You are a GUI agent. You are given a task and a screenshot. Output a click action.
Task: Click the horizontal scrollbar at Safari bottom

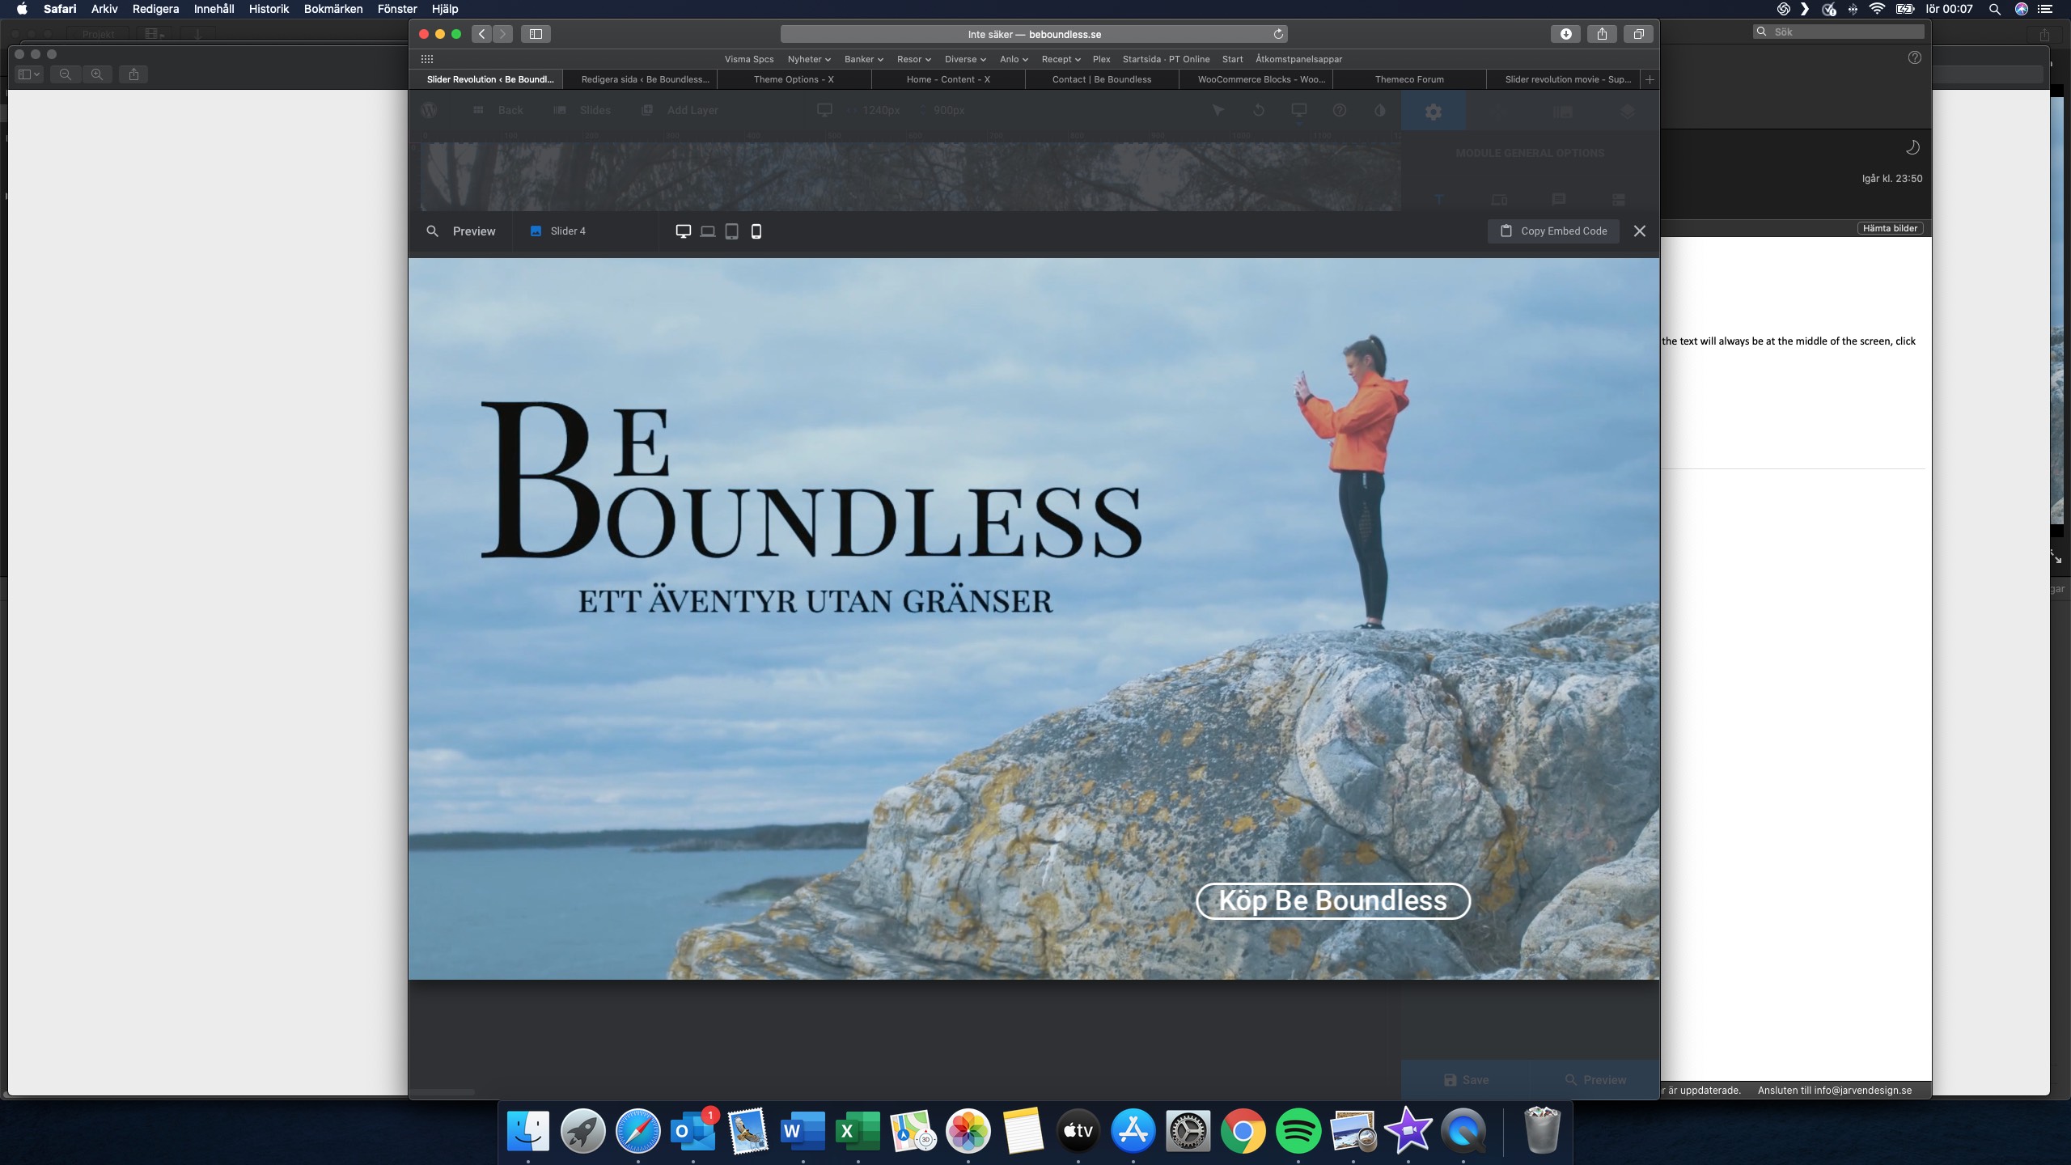click(443, 1092)
